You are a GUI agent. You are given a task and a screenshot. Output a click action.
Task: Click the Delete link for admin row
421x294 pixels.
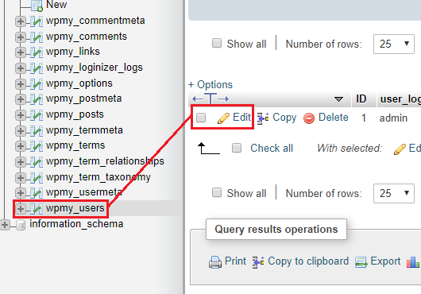[333, 118]
